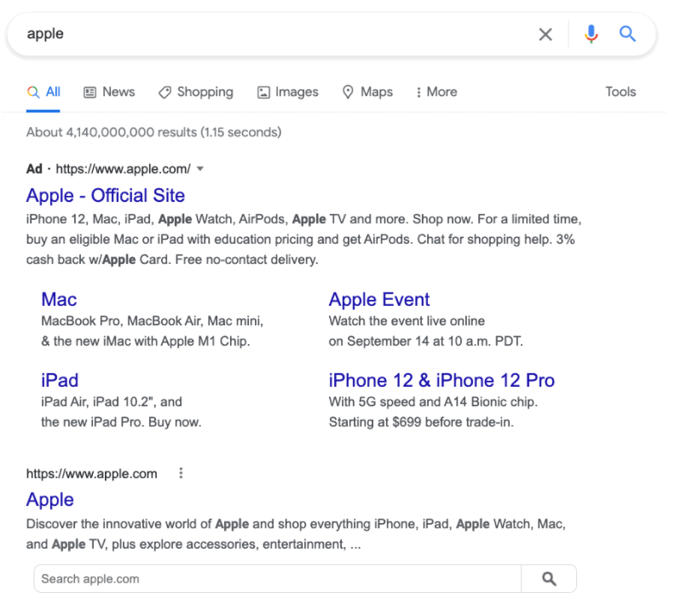Switch to the Maps tab
This screenshot has height=604, width=681.
pyautogui.click(x=367, y=92)
